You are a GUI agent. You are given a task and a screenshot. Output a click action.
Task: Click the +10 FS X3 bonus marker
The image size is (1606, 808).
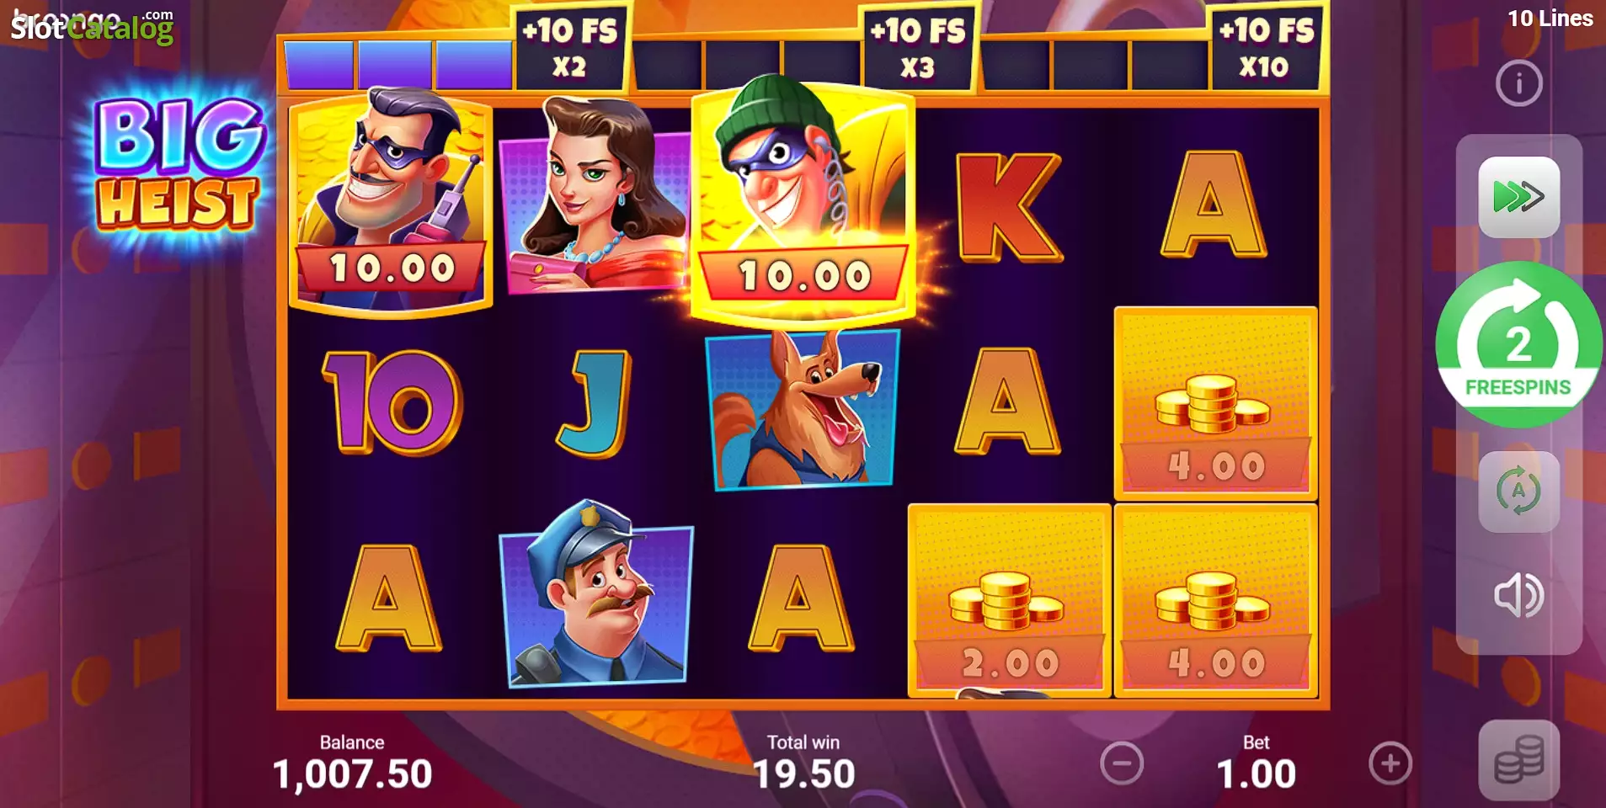tap(918, 47)
